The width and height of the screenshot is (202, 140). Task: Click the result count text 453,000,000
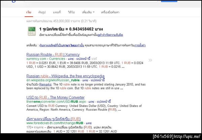[x=62, y=21]
